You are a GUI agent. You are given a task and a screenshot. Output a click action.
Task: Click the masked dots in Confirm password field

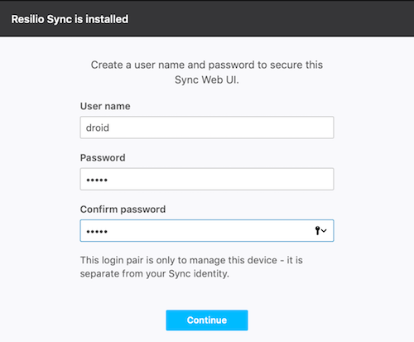click(x=97, y=231)
